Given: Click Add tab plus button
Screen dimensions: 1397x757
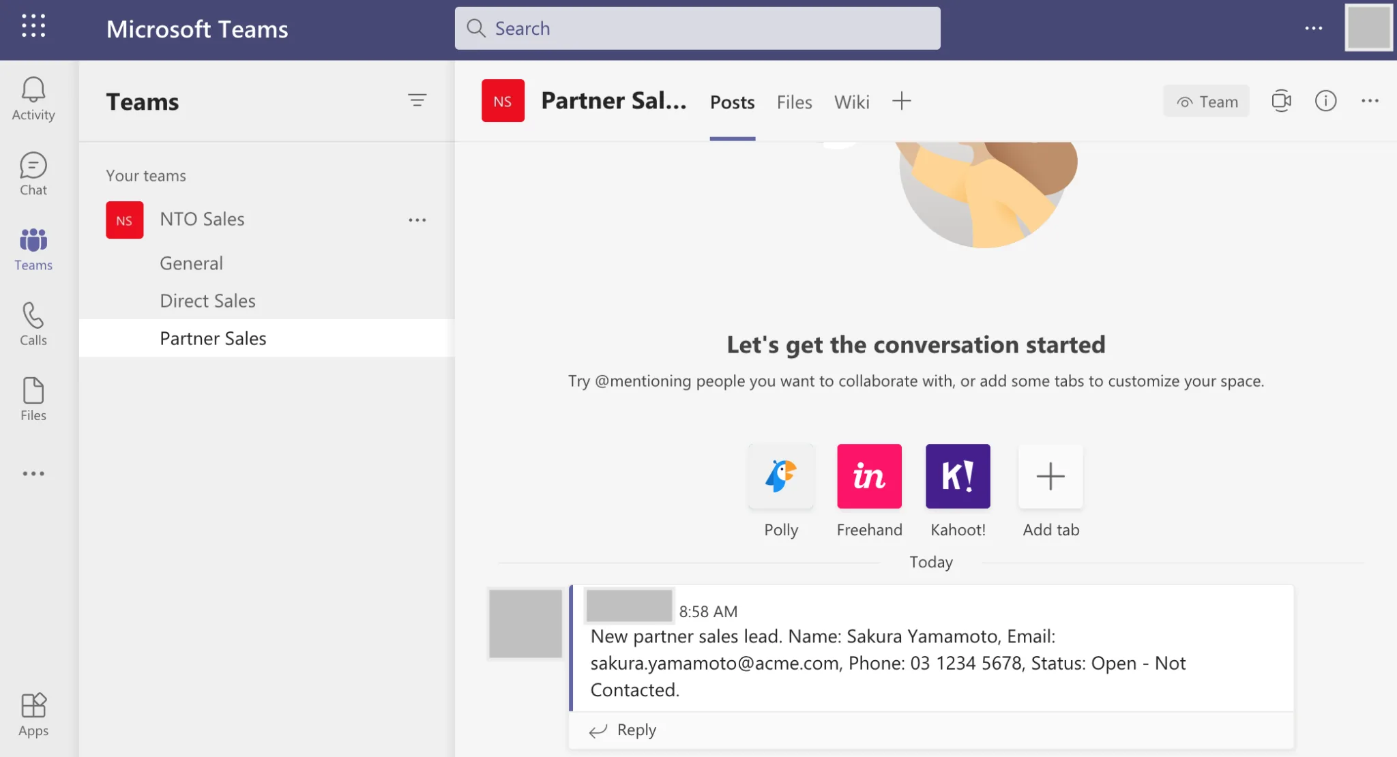Looking at the screenshot, I should [1050, 475].
